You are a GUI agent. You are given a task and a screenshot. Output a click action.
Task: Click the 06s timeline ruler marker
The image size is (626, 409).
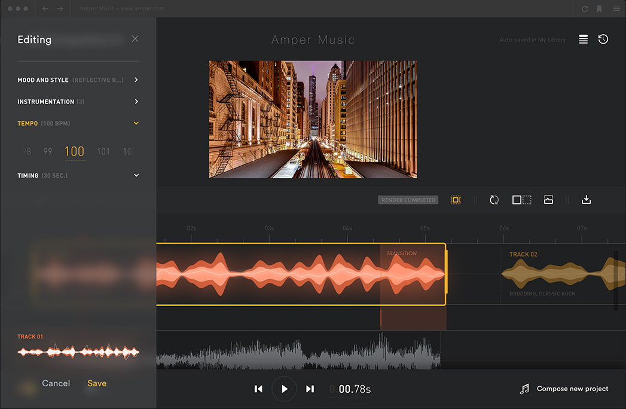504,228
